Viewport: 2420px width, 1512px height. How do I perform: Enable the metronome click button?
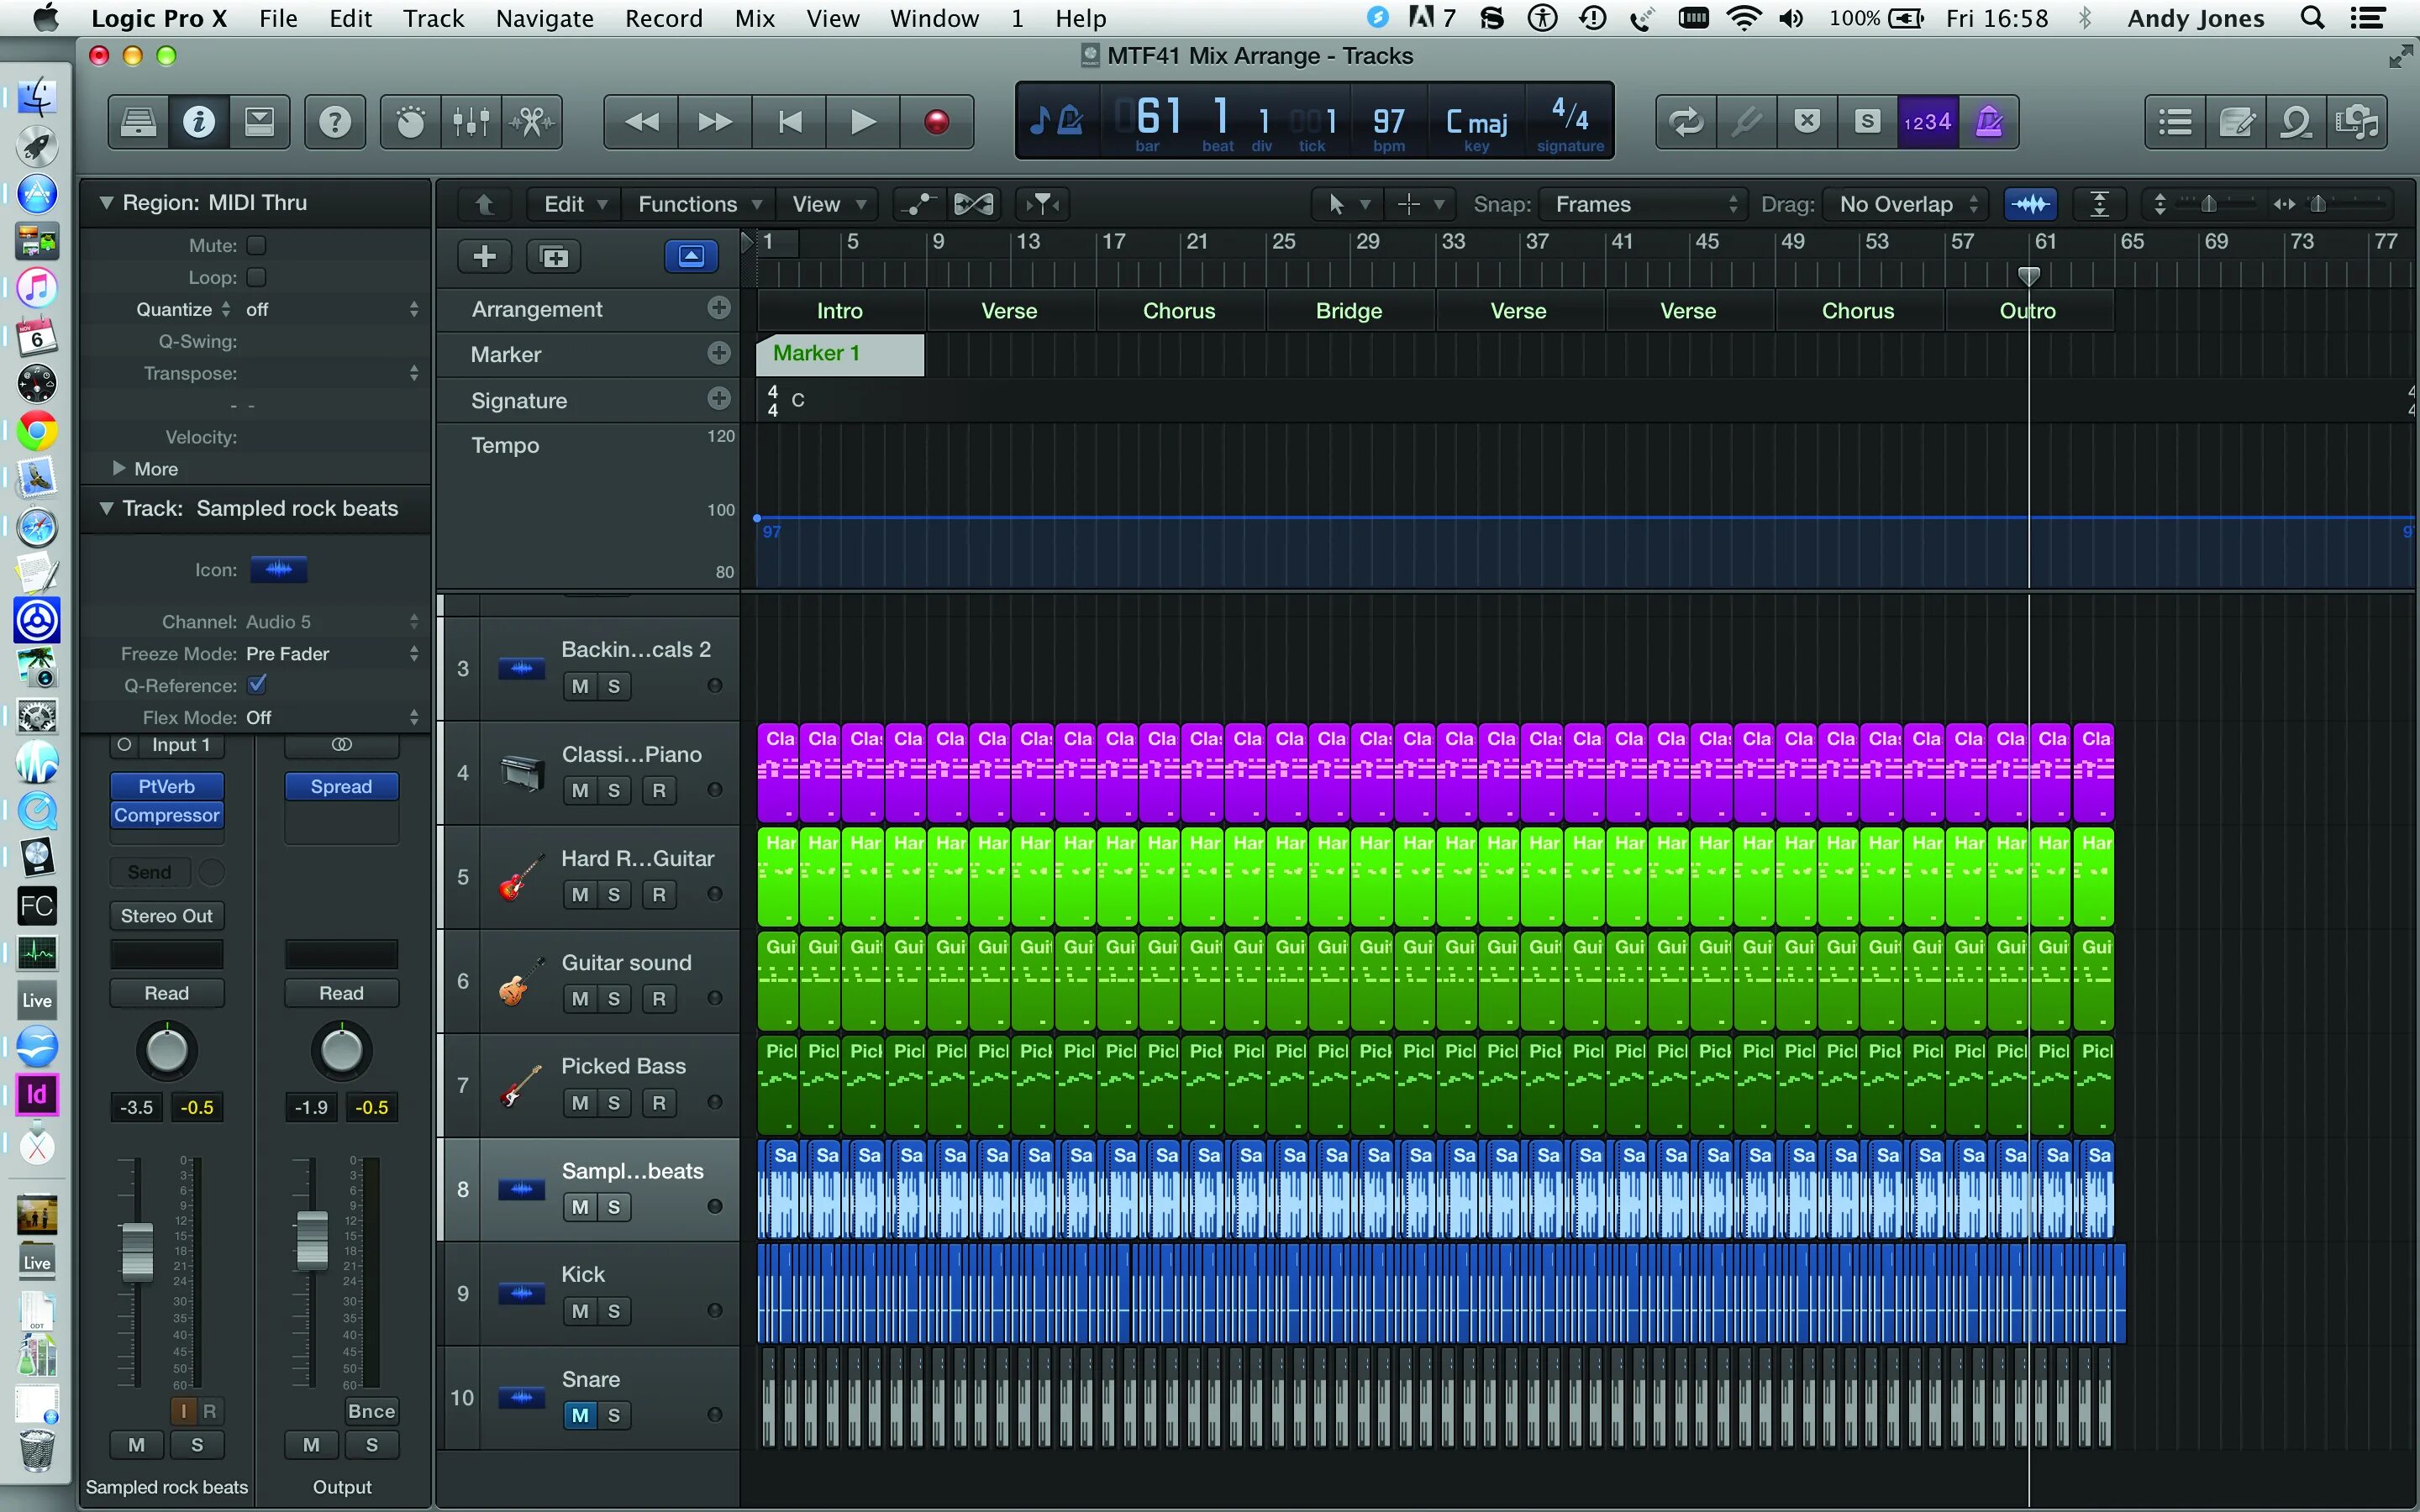tap(1989, 122)
